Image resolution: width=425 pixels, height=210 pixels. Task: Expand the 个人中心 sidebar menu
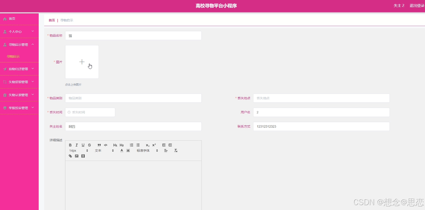pyautogui.click(x=19, y=32)
